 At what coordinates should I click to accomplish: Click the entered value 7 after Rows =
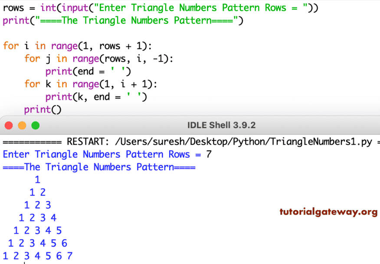208,154
